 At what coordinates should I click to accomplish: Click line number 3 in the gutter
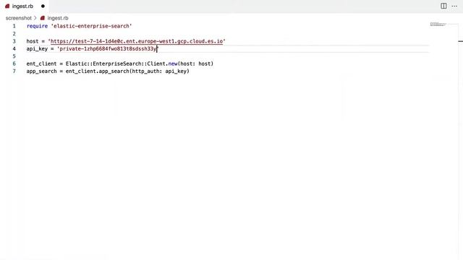click(x=14, y=41)
